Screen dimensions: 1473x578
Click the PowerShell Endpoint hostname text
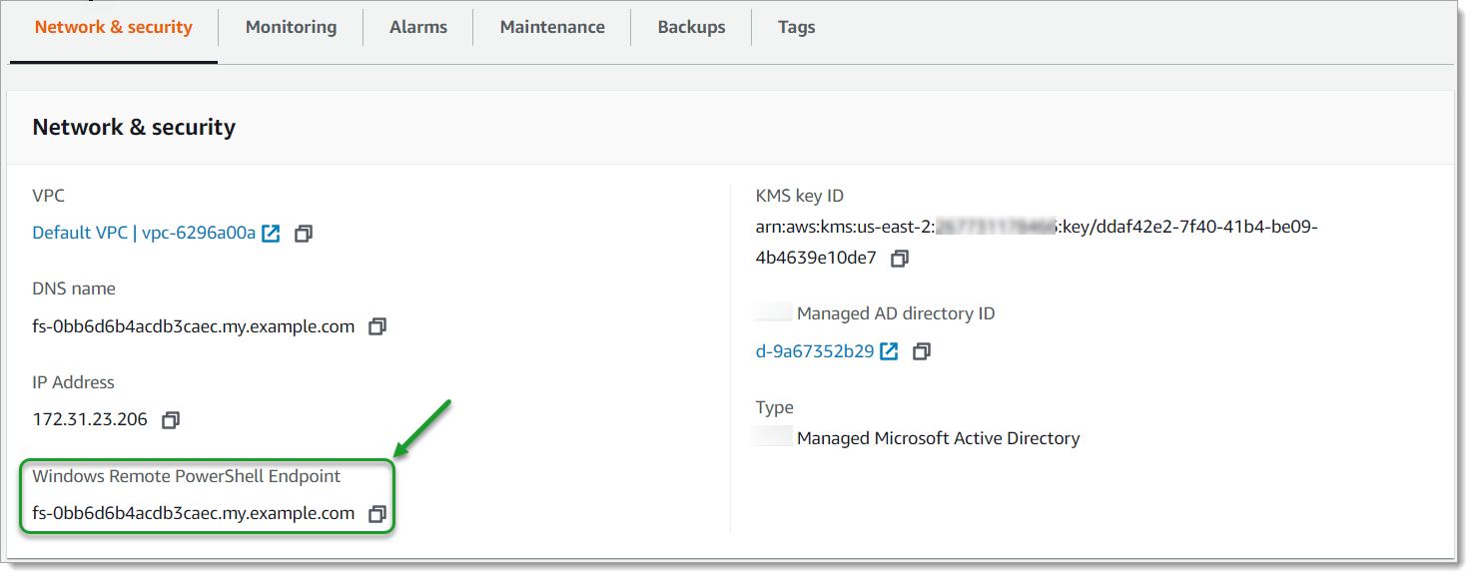(193, 514)
